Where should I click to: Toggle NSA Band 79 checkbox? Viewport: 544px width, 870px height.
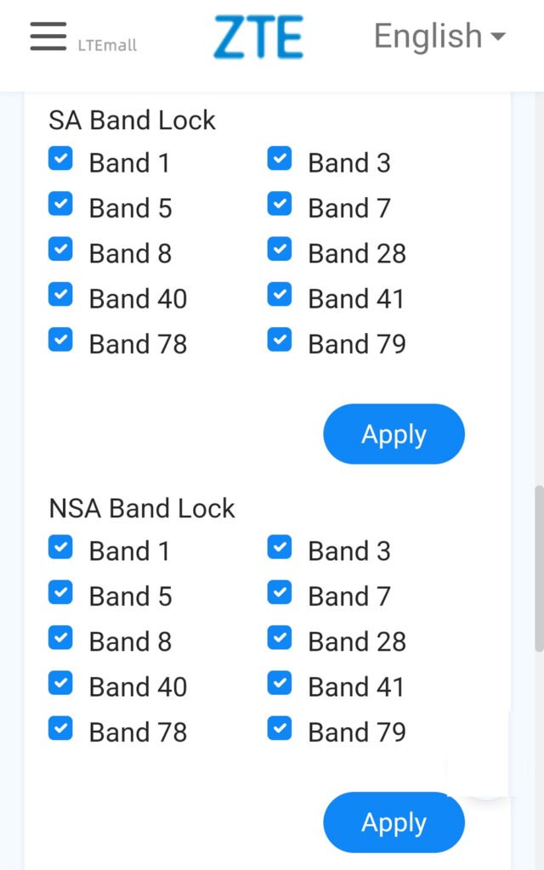(x=280, y=729)
